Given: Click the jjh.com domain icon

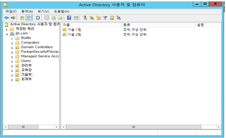Looking at the screenshot, I should (12, 34).
